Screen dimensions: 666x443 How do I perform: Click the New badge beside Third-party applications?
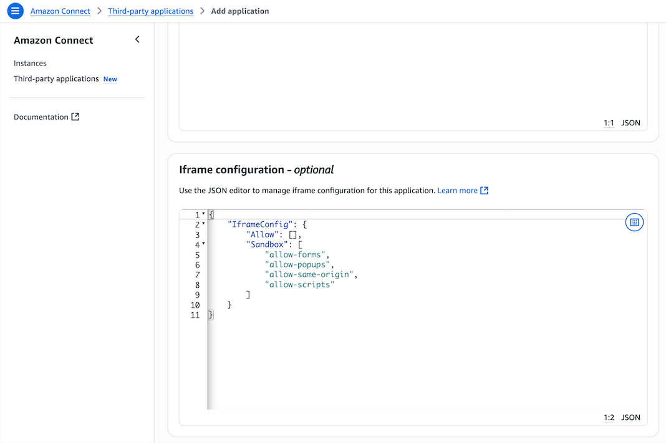110,79
